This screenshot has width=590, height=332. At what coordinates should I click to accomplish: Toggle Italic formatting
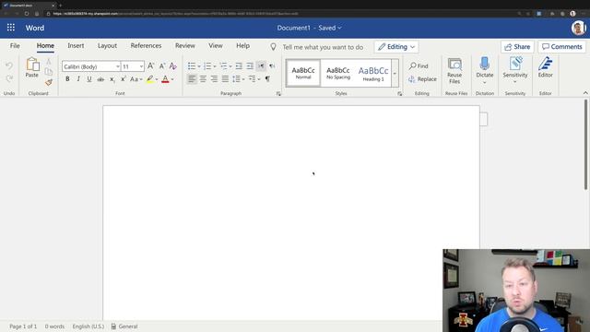point(78,79)
